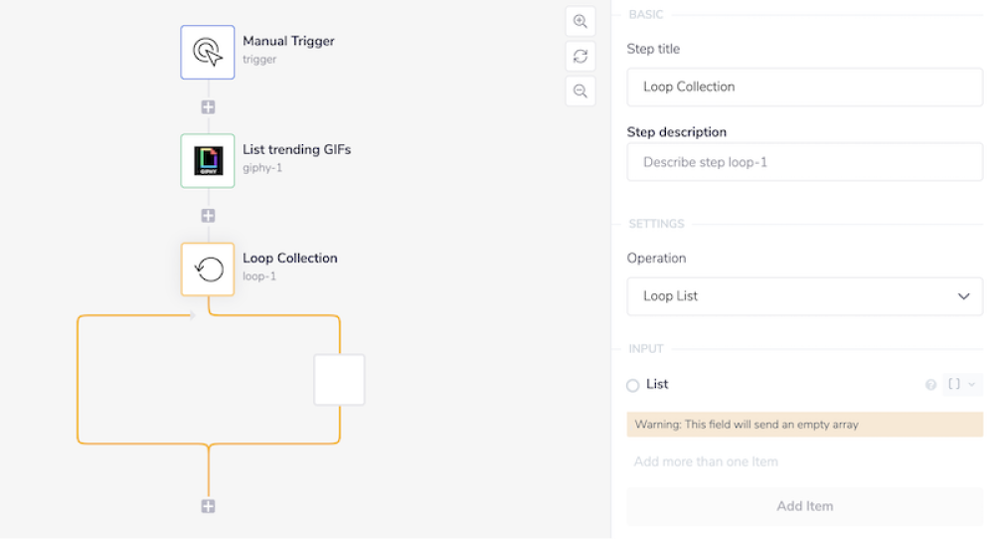
Task: Click the Step description input
Action: (x=804, y=162)
